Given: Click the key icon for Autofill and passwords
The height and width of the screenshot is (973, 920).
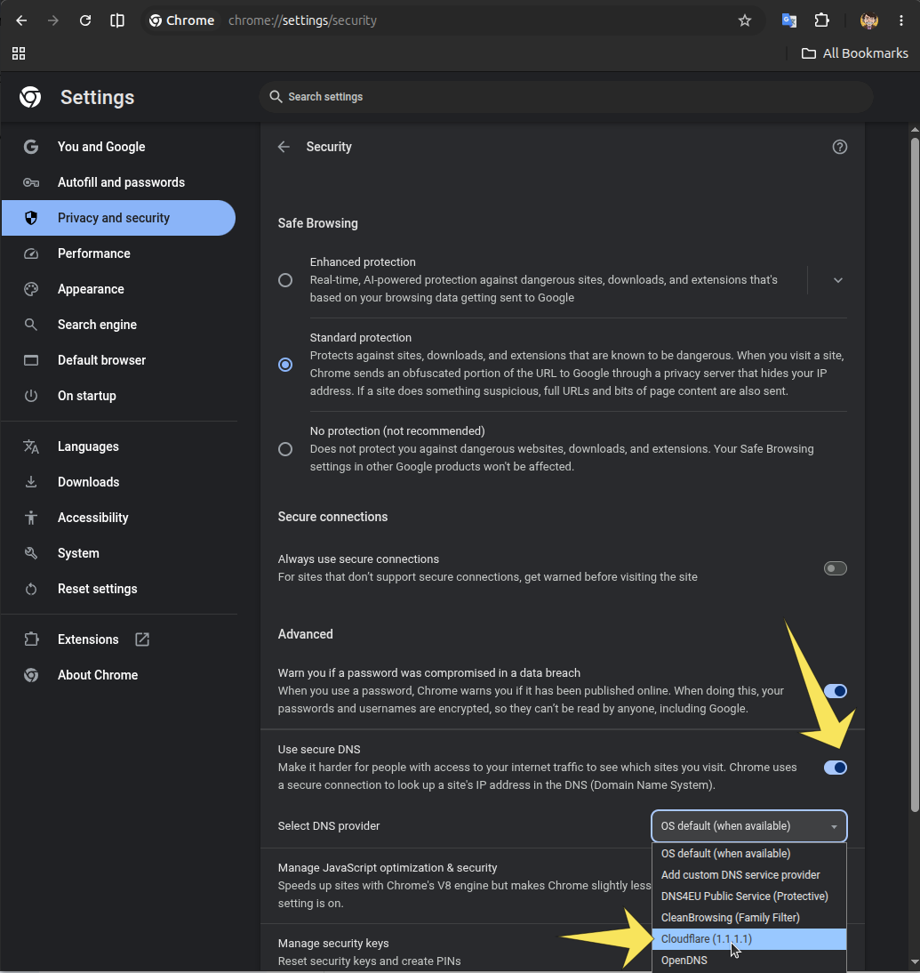Looking at the screenshot, I should click(x=31, y=182).
